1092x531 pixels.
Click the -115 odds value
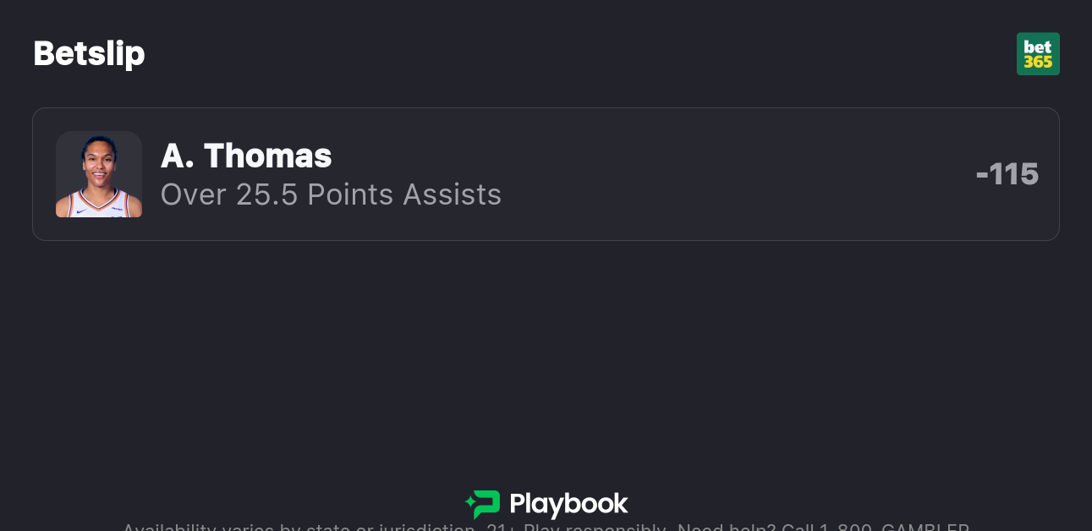(x=1007, y=174)
